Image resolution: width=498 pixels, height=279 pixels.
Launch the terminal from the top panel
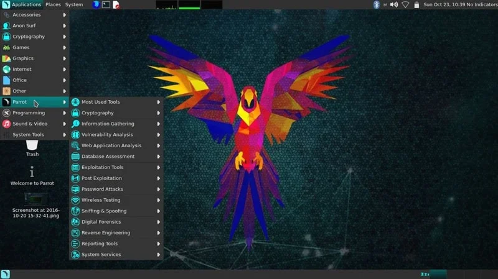(x=106, y=4)
